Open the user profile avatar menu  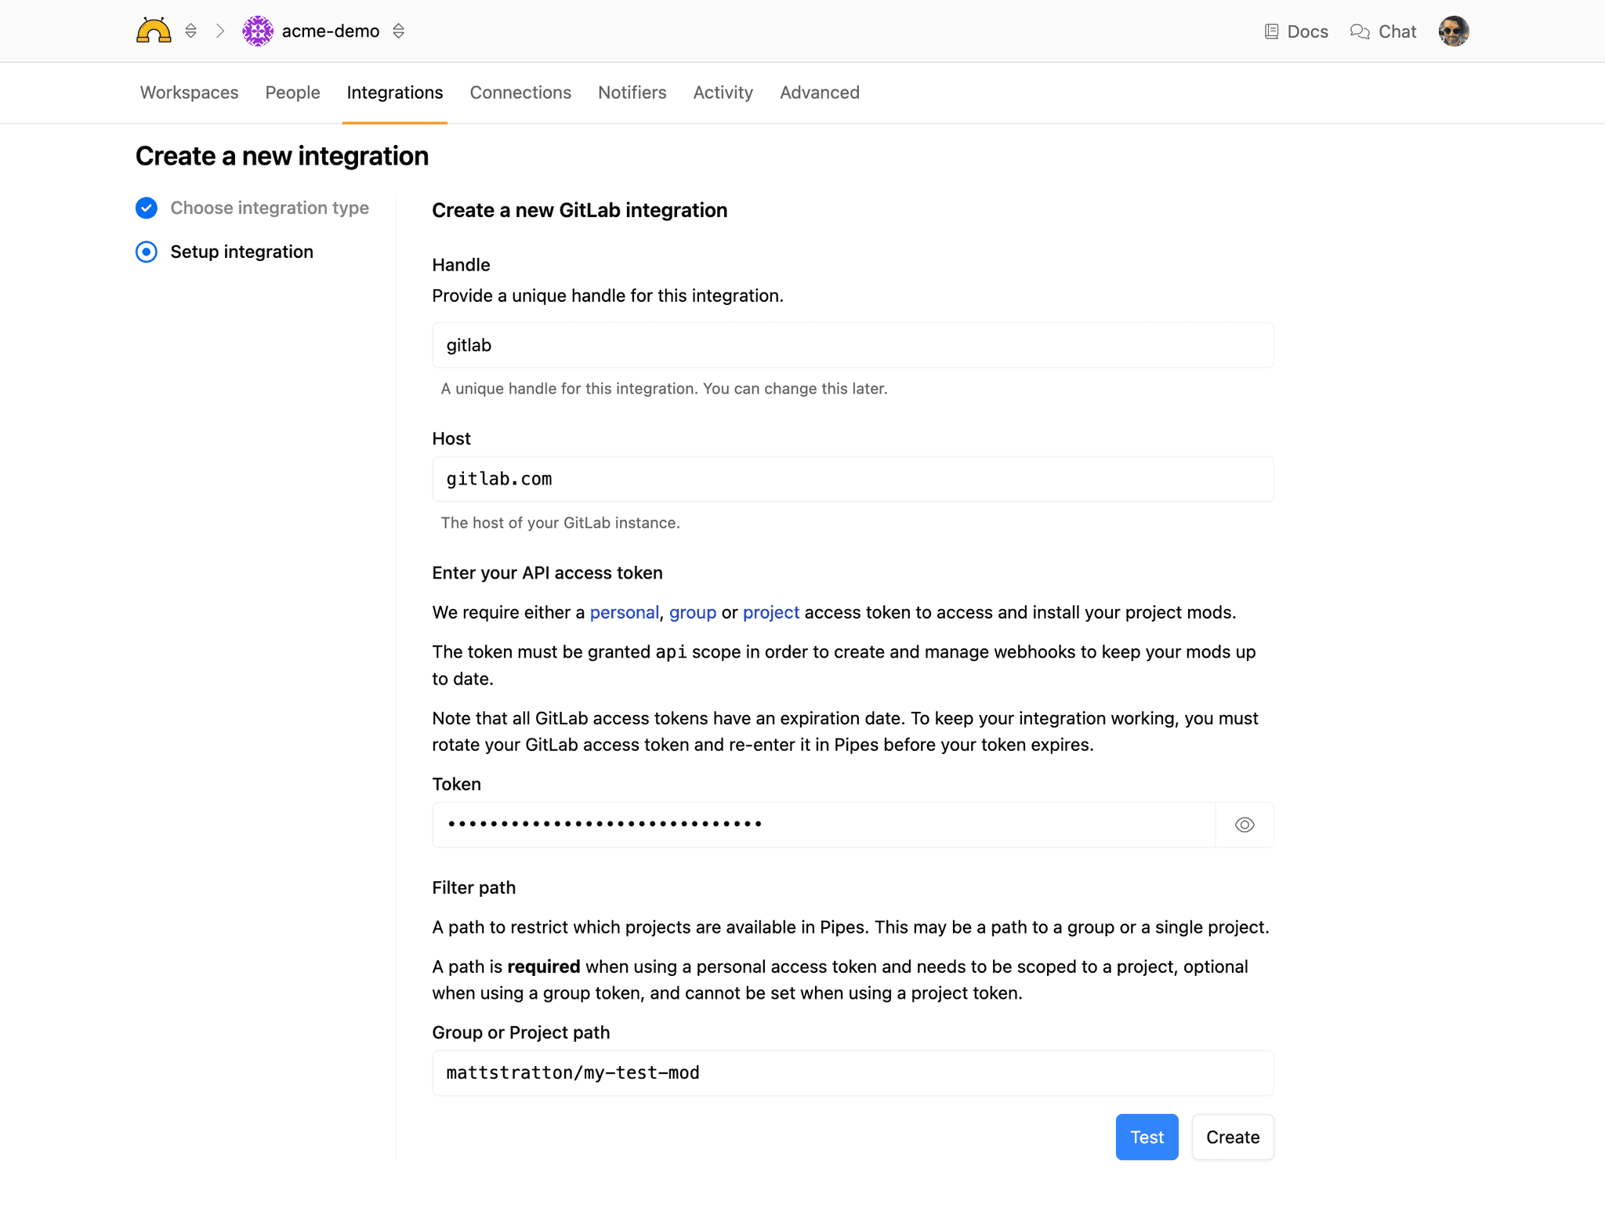(x=1454, y=31)
